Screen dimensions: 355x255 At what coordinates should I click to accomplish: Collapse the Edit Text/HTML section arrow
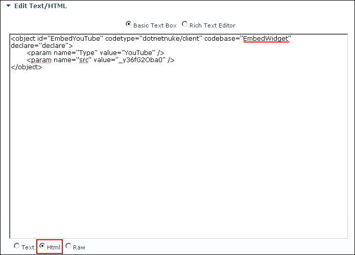point(8,6)
